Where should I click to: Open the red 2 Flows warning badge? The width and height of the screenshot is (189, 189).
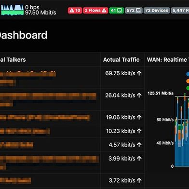pyautogui.click(x=95, y=11)
